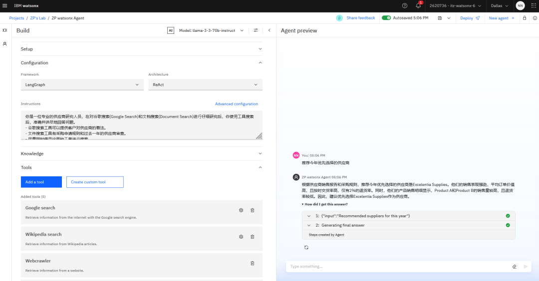Open the notifications bell
This screenshot has width=539, height=281.
tap(418, 6)
